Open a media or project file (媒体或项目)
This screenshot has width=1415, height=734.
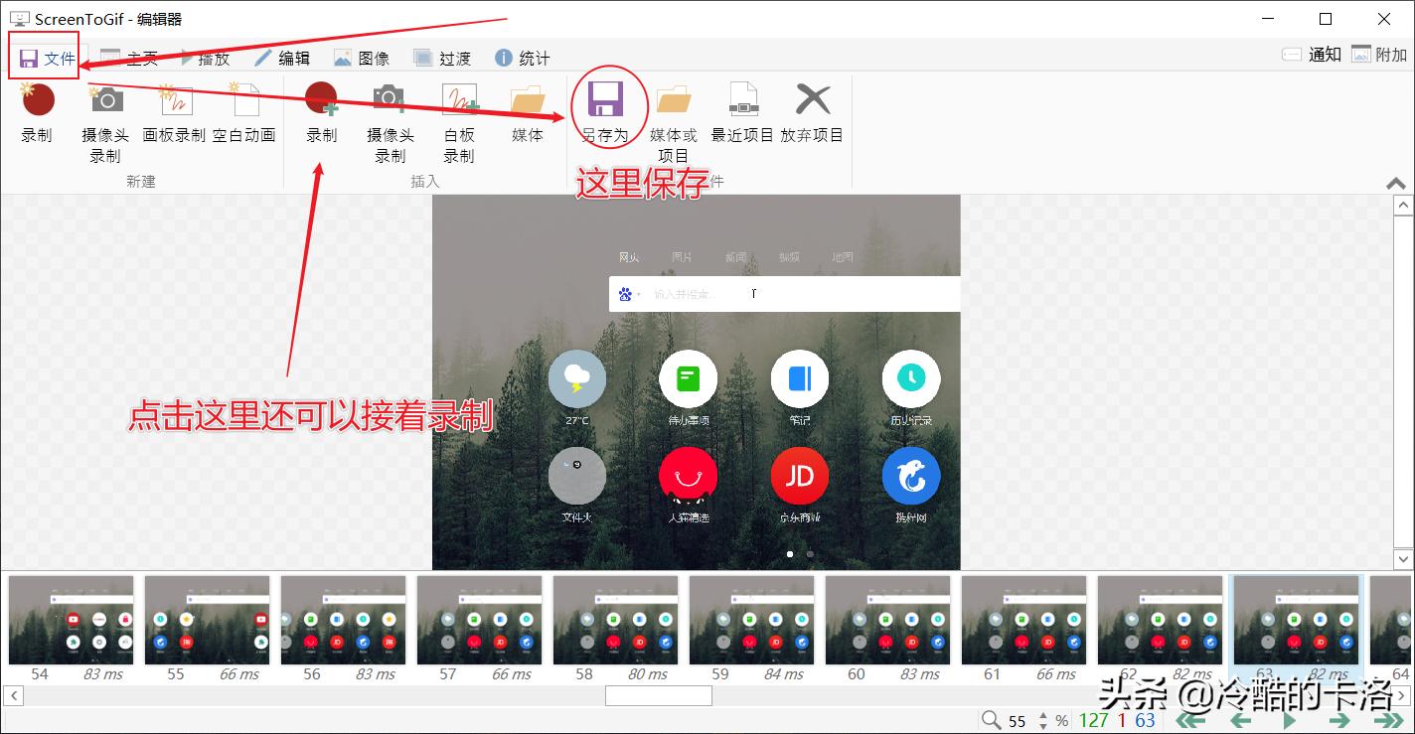[x=674, y=114]
